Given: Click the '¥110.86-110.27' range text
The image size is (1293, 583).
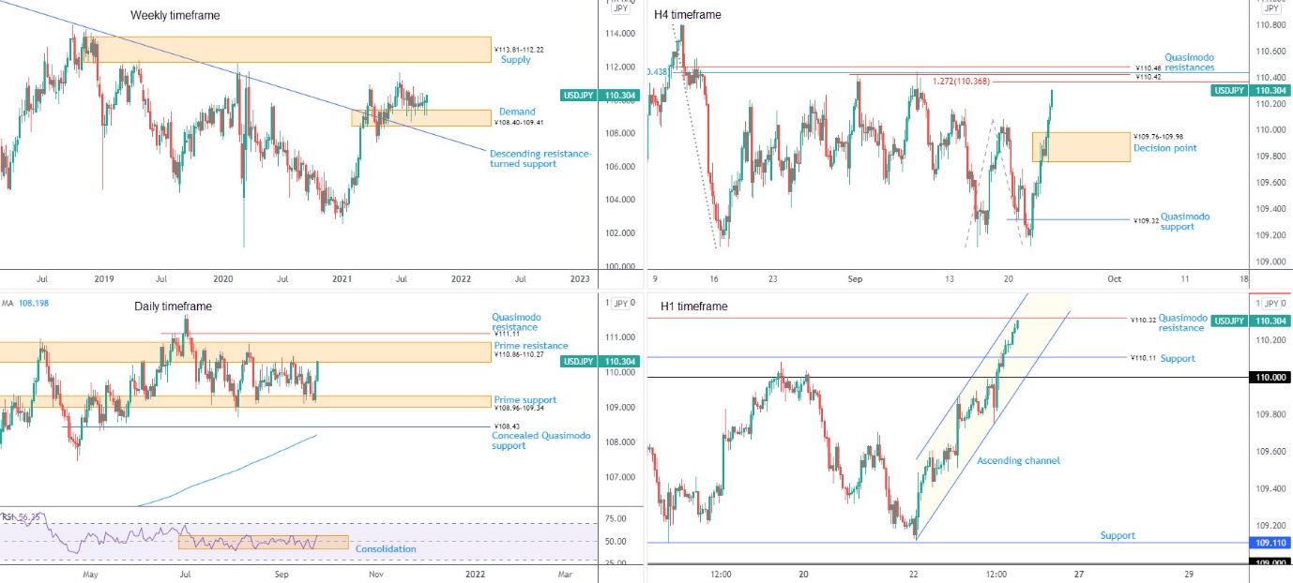Looking at the screenshot, I should click(519, 356).
